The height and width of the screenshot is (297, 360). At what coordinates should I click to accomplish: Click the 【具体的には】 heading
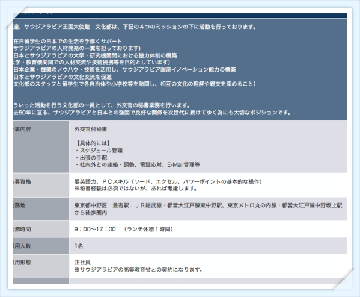point(93,143)
